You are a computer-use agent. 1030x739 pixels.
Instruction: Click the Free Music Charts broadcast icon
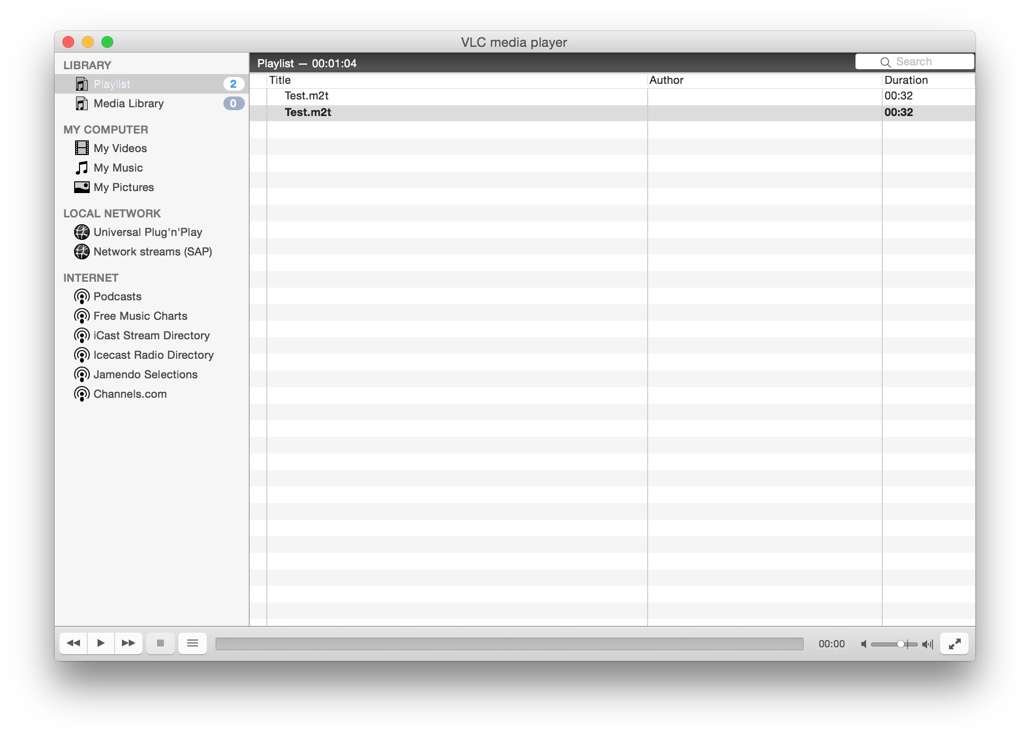coord(81,316)
